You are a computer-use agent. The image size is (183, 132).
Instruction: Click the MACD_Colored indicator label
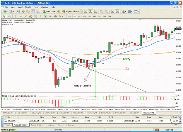19,96
